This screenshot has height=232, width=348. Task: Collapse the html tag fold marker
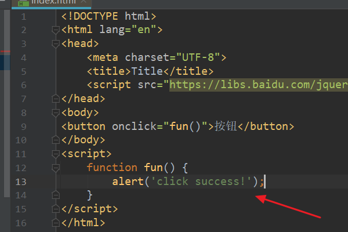tap(56, 30)
